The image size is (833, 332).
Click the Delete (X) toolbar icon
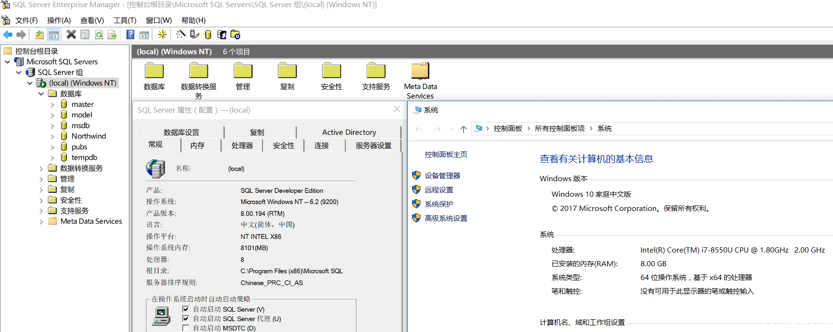(71, 35)
